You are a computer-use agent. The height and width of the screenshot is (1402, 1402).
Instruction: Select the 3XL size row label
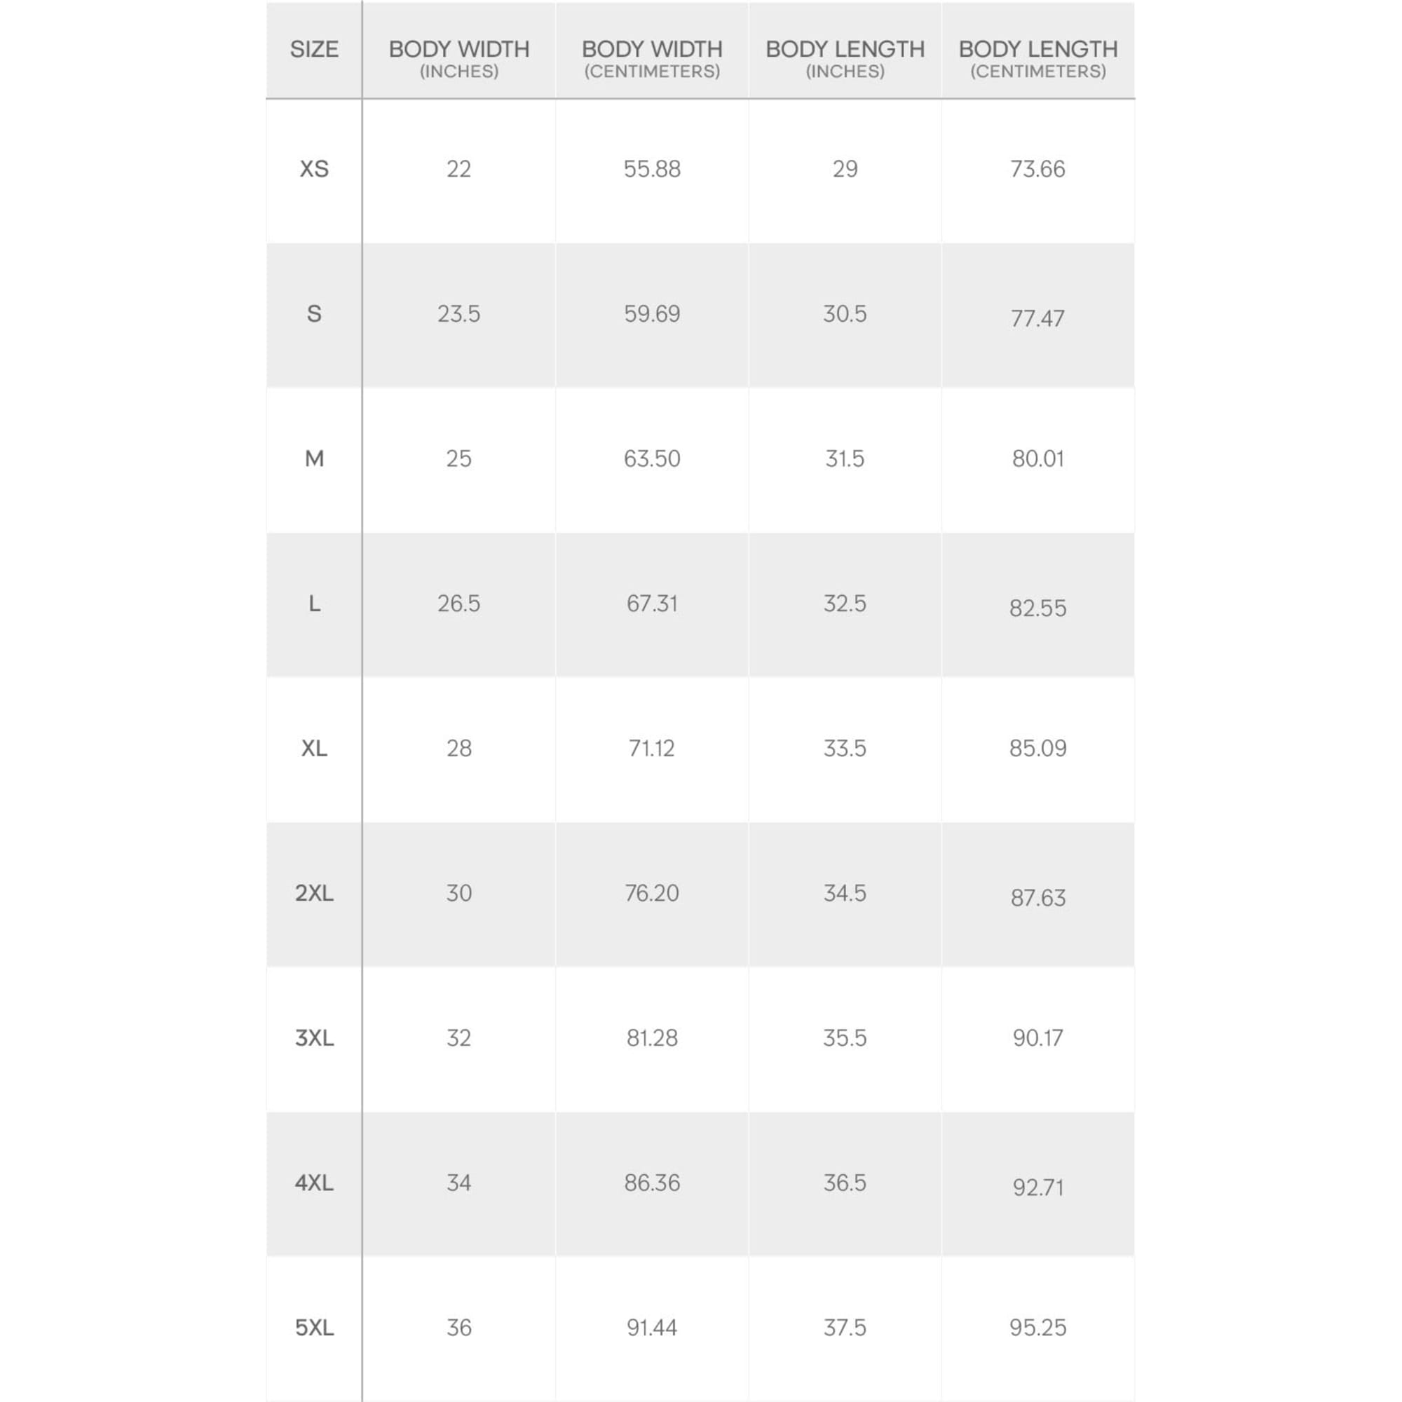coord(314,1038)
